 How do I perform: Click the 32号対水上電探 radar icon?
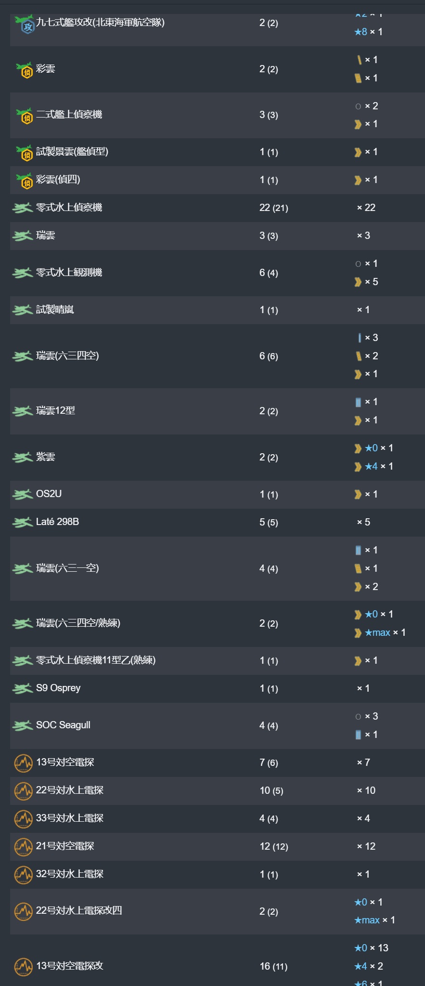23,874
